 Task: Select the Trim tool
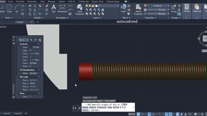tap(40, 6)
